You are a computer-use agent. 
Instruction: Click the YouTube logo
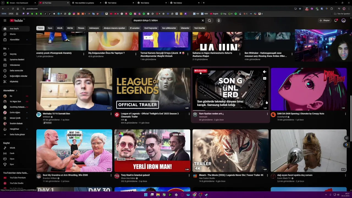(x=17, y=20)
